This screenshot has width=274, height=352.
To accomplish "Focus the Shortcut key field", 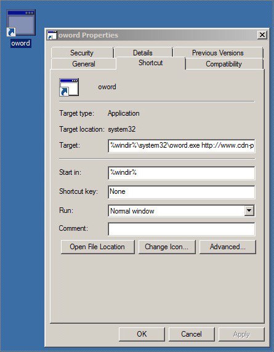I will click(182, 192).
